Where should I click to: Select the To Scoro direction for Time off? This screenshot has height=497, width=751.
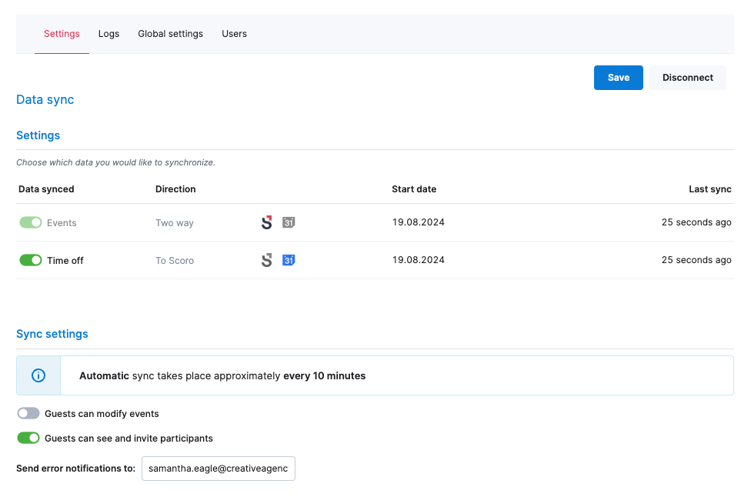tap(175, 261)
